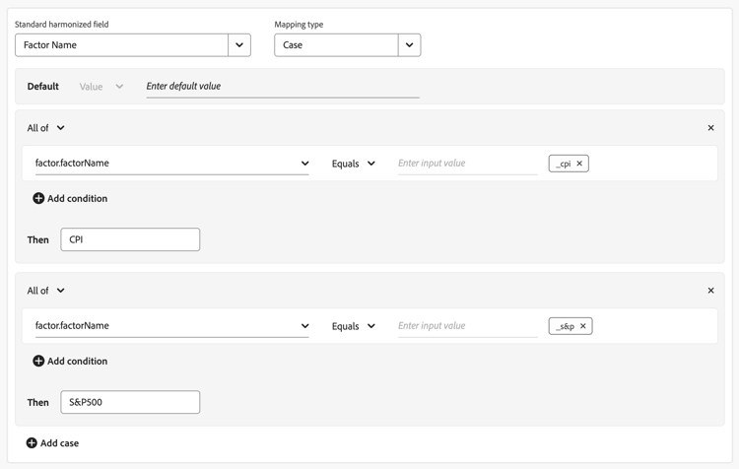This screenshot has width=739, height=469.
Task: Click the Then field containing CPI
Action: pyautogui.click(x=130, y=239)
